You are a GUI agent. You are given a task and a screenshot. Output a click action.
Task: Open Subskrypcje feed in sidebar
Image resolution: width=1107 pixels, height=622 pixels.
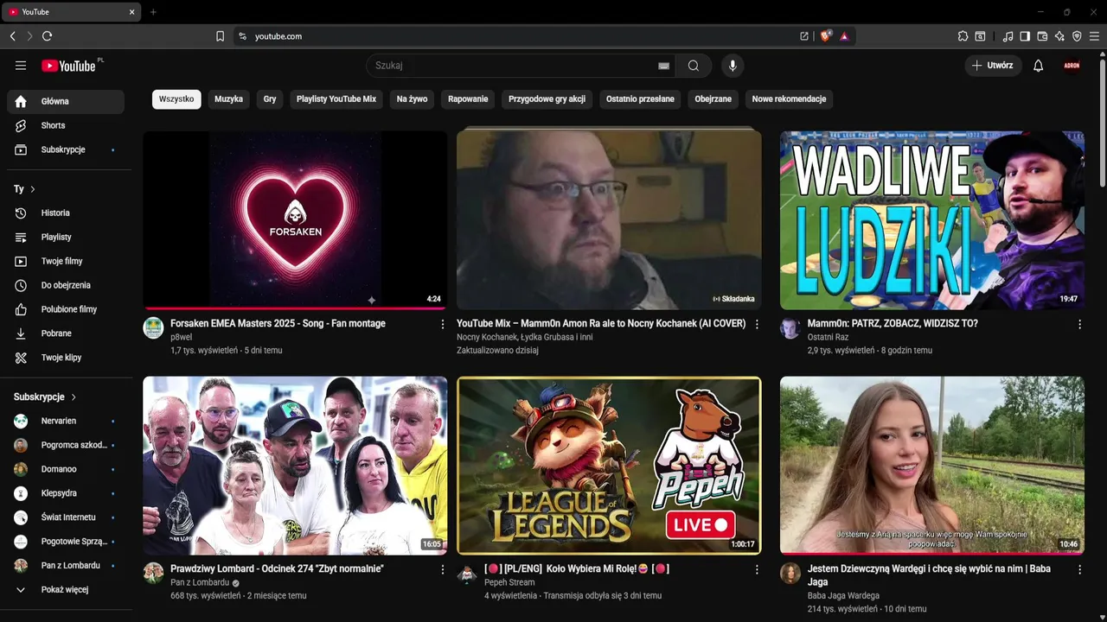click(66, 149)
